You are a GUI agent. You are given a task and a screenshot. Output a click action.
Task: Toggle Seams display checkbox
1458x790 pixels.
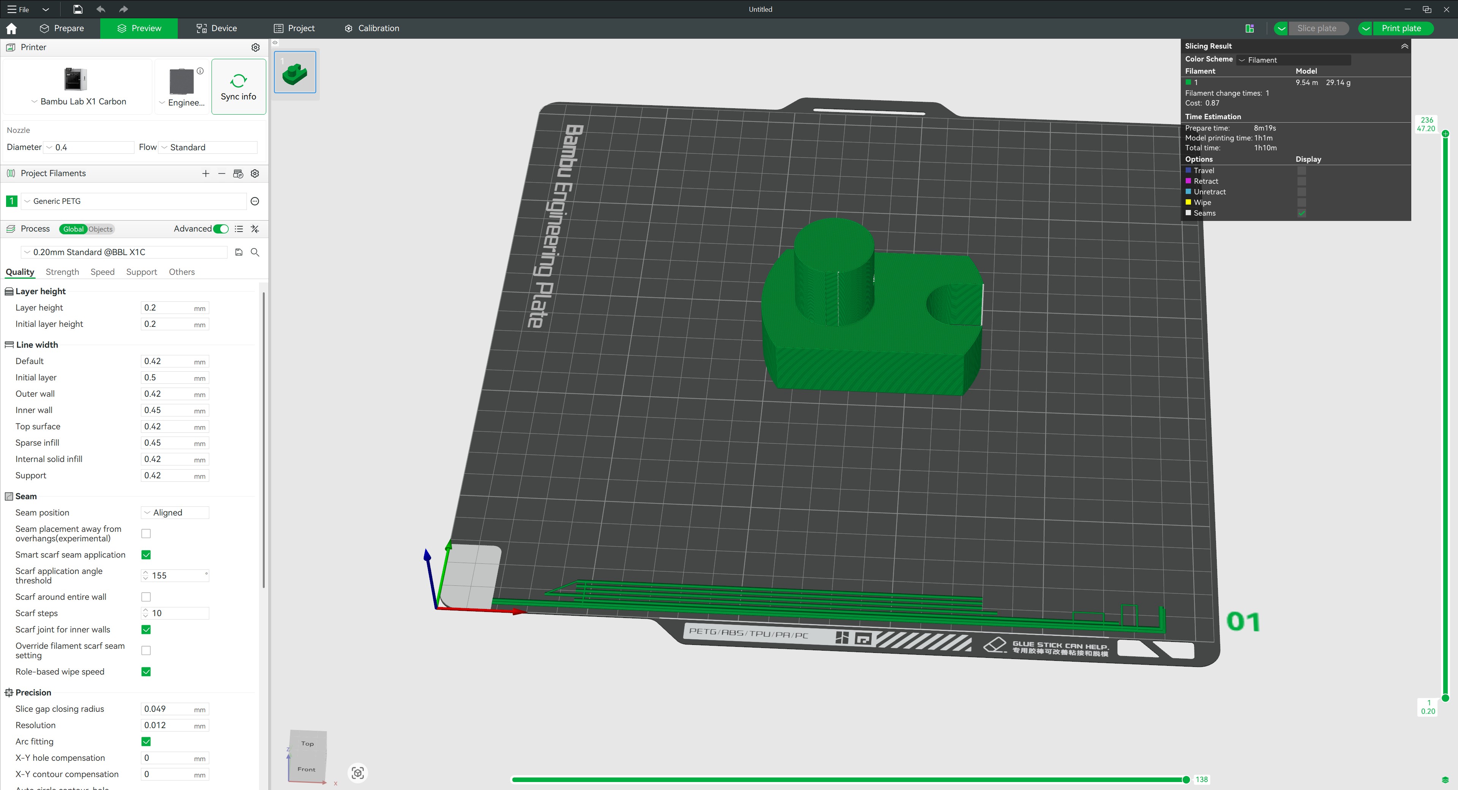coord(1301,213)
